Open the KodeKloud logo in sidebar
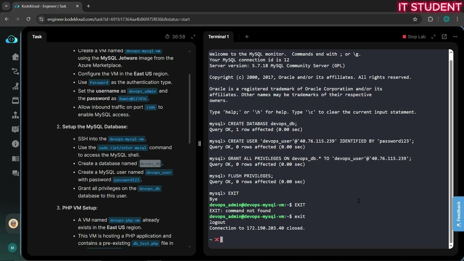 pyautogui.click(x=12, y=39)
